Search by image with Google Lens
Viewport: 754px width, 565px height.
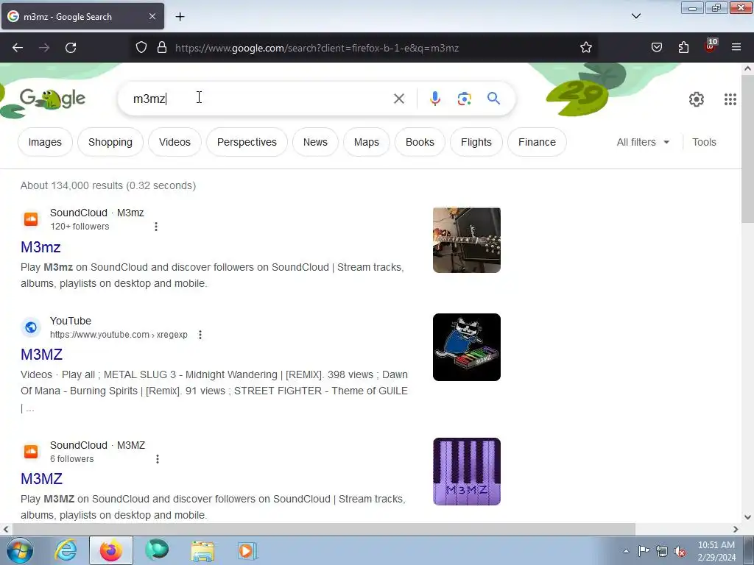click(x=464, y=99)
